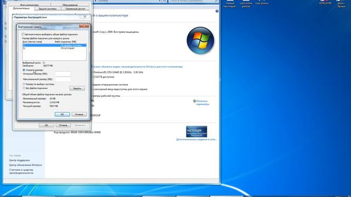Focus the Исходный размер (МБ) input
Image resolution: width=351 pixels, height=197 pixels.
(x=63, y=74)
